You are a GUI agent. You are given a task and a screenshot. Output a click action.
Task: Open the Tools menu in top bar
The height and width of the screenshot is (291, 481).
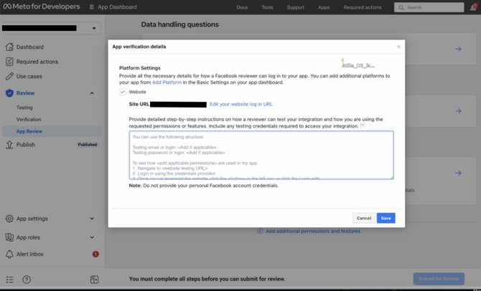pyautogui.click(x=267, y=7)
